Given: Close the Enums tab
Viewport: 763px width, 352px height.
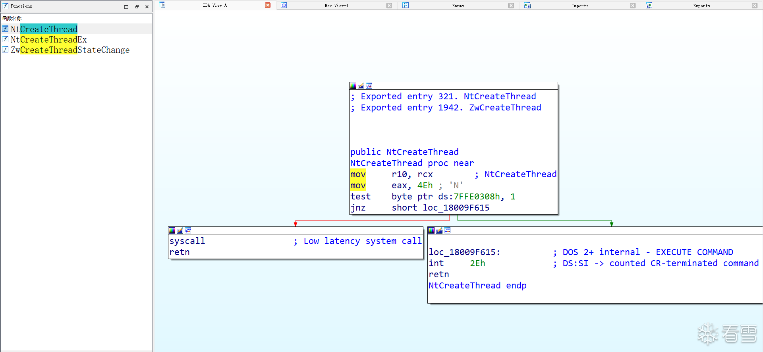Looking at the screenshot, I should (511, 6).
